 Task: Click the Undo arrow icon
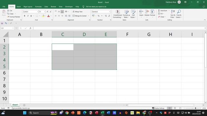click(6, 23)
